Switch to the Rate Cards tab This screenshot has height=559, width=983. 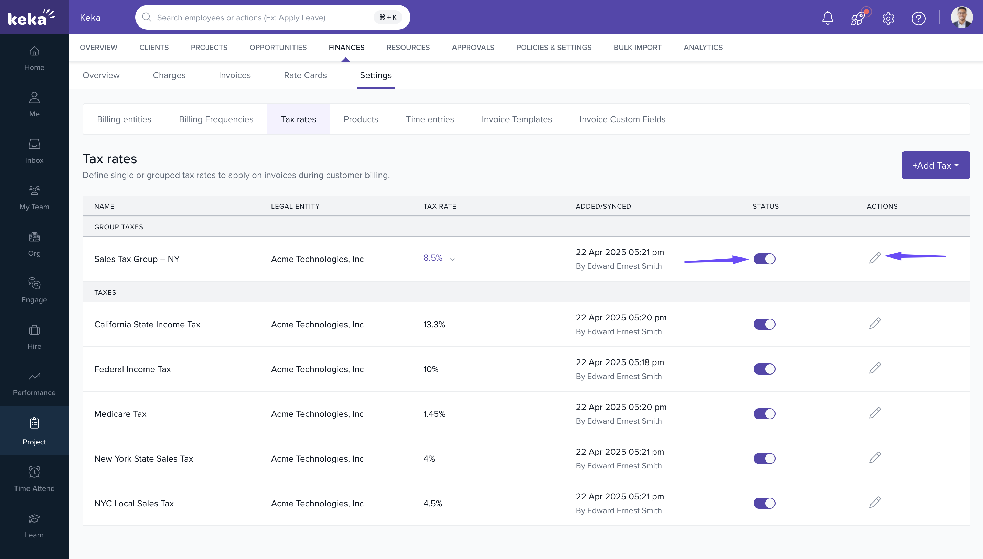click(305, 75)
